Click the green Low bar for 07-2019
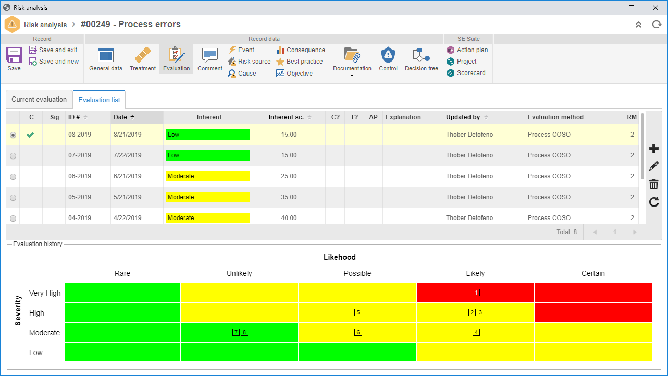Viewport: 668px width, 376px height. [x=208, y=155]
